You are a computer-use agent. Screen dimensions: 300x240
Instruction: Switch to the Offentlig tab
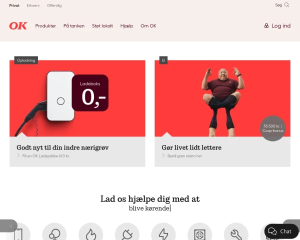54,5
